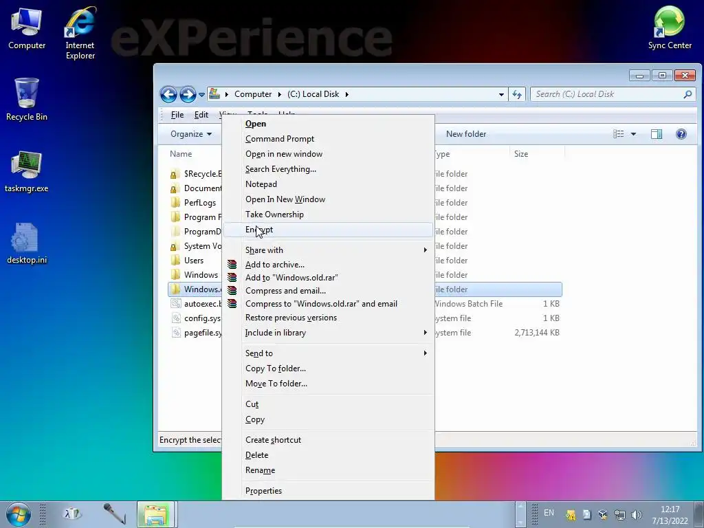This screenshot has height=528, width=704.
Task: Expand the Send to submenu
Action: [x=425, y=353]
